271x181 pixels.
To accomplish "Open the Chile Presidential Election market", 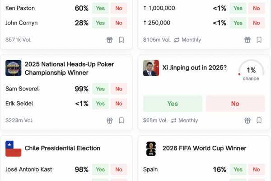I will click(62, 148).
